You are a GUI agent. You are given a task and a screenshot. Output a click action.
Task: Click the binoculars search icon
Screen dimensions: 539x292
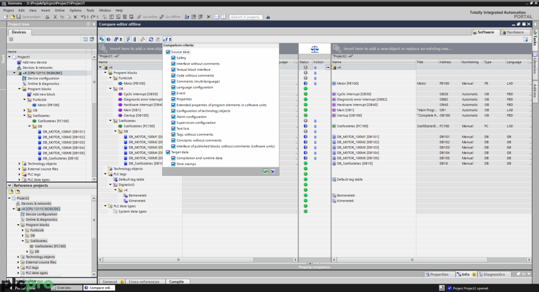click(268, 17)
